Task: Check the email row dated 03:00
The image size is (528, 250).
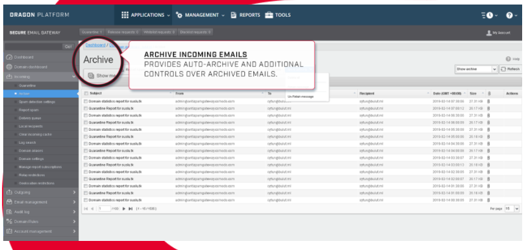Action: point(86,165)
